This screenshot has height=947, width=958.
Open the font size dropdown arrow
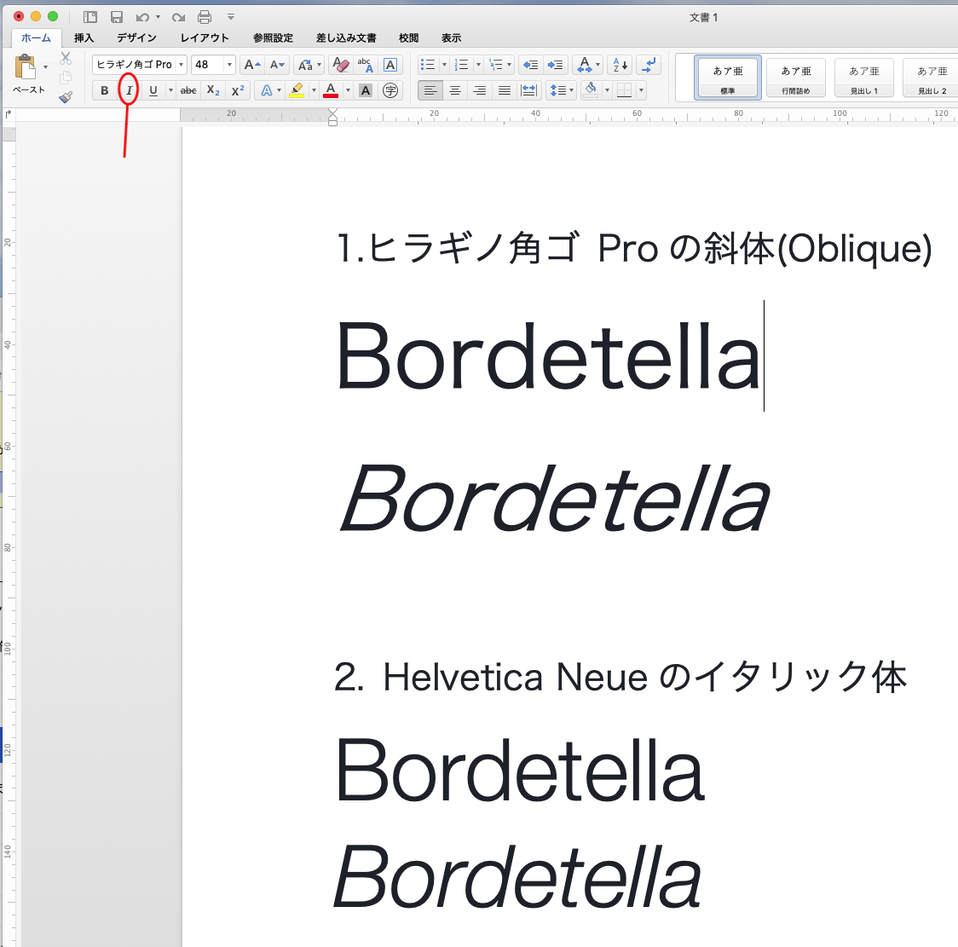(229, 64)
